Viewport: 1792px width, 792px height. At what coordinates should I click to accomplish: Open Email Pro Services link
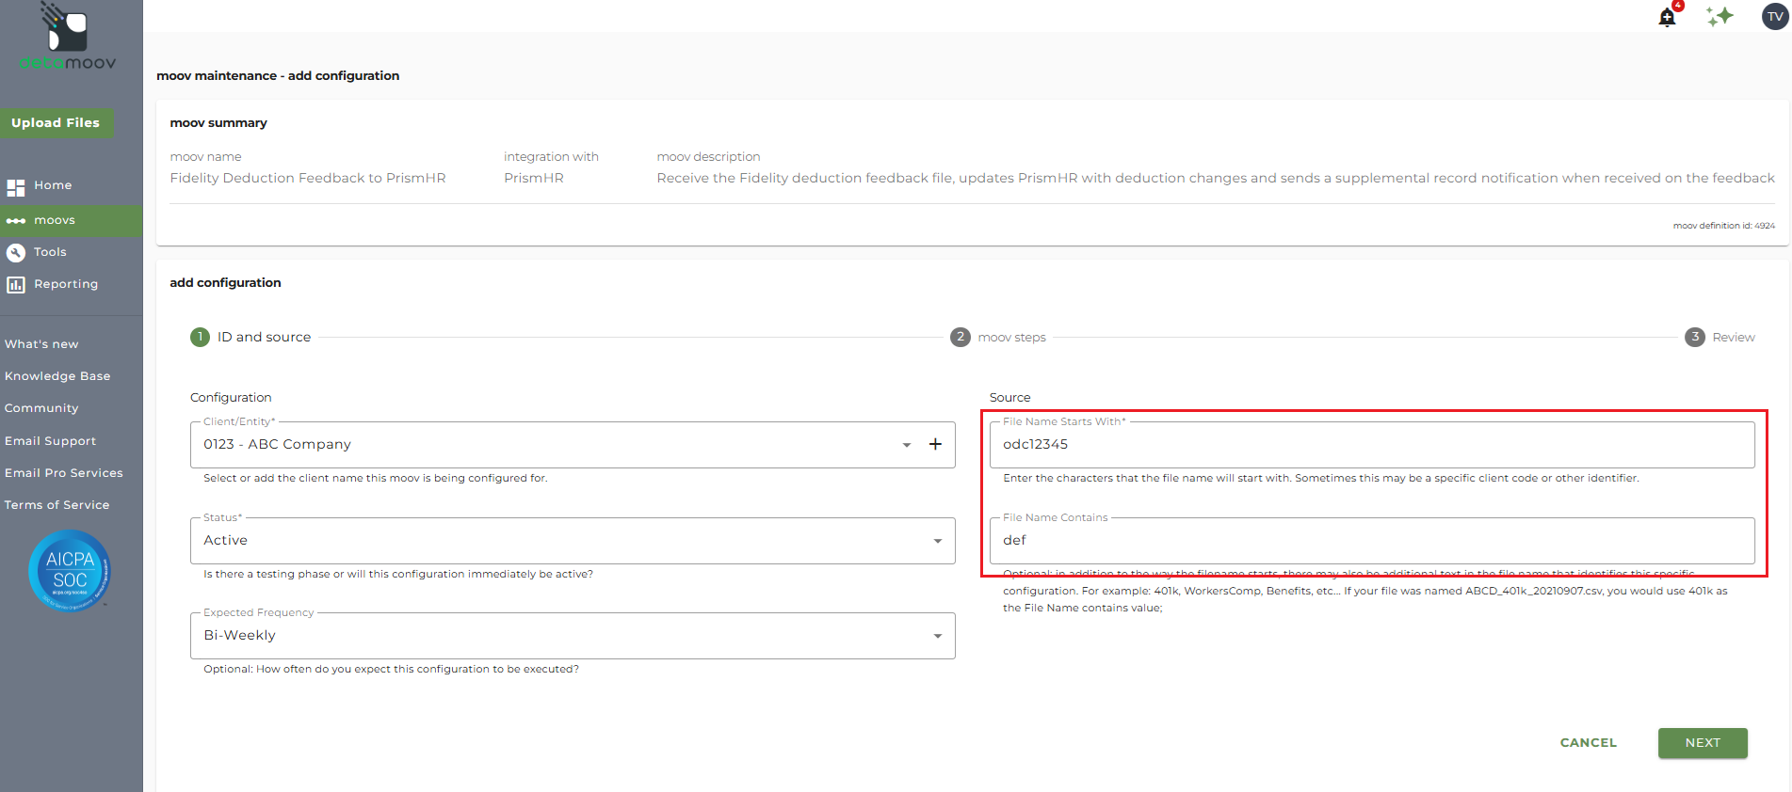[x=64, y=473]
